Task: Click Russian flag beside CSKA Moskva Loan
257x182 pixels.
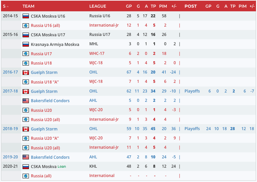Action: coord(26,166)
